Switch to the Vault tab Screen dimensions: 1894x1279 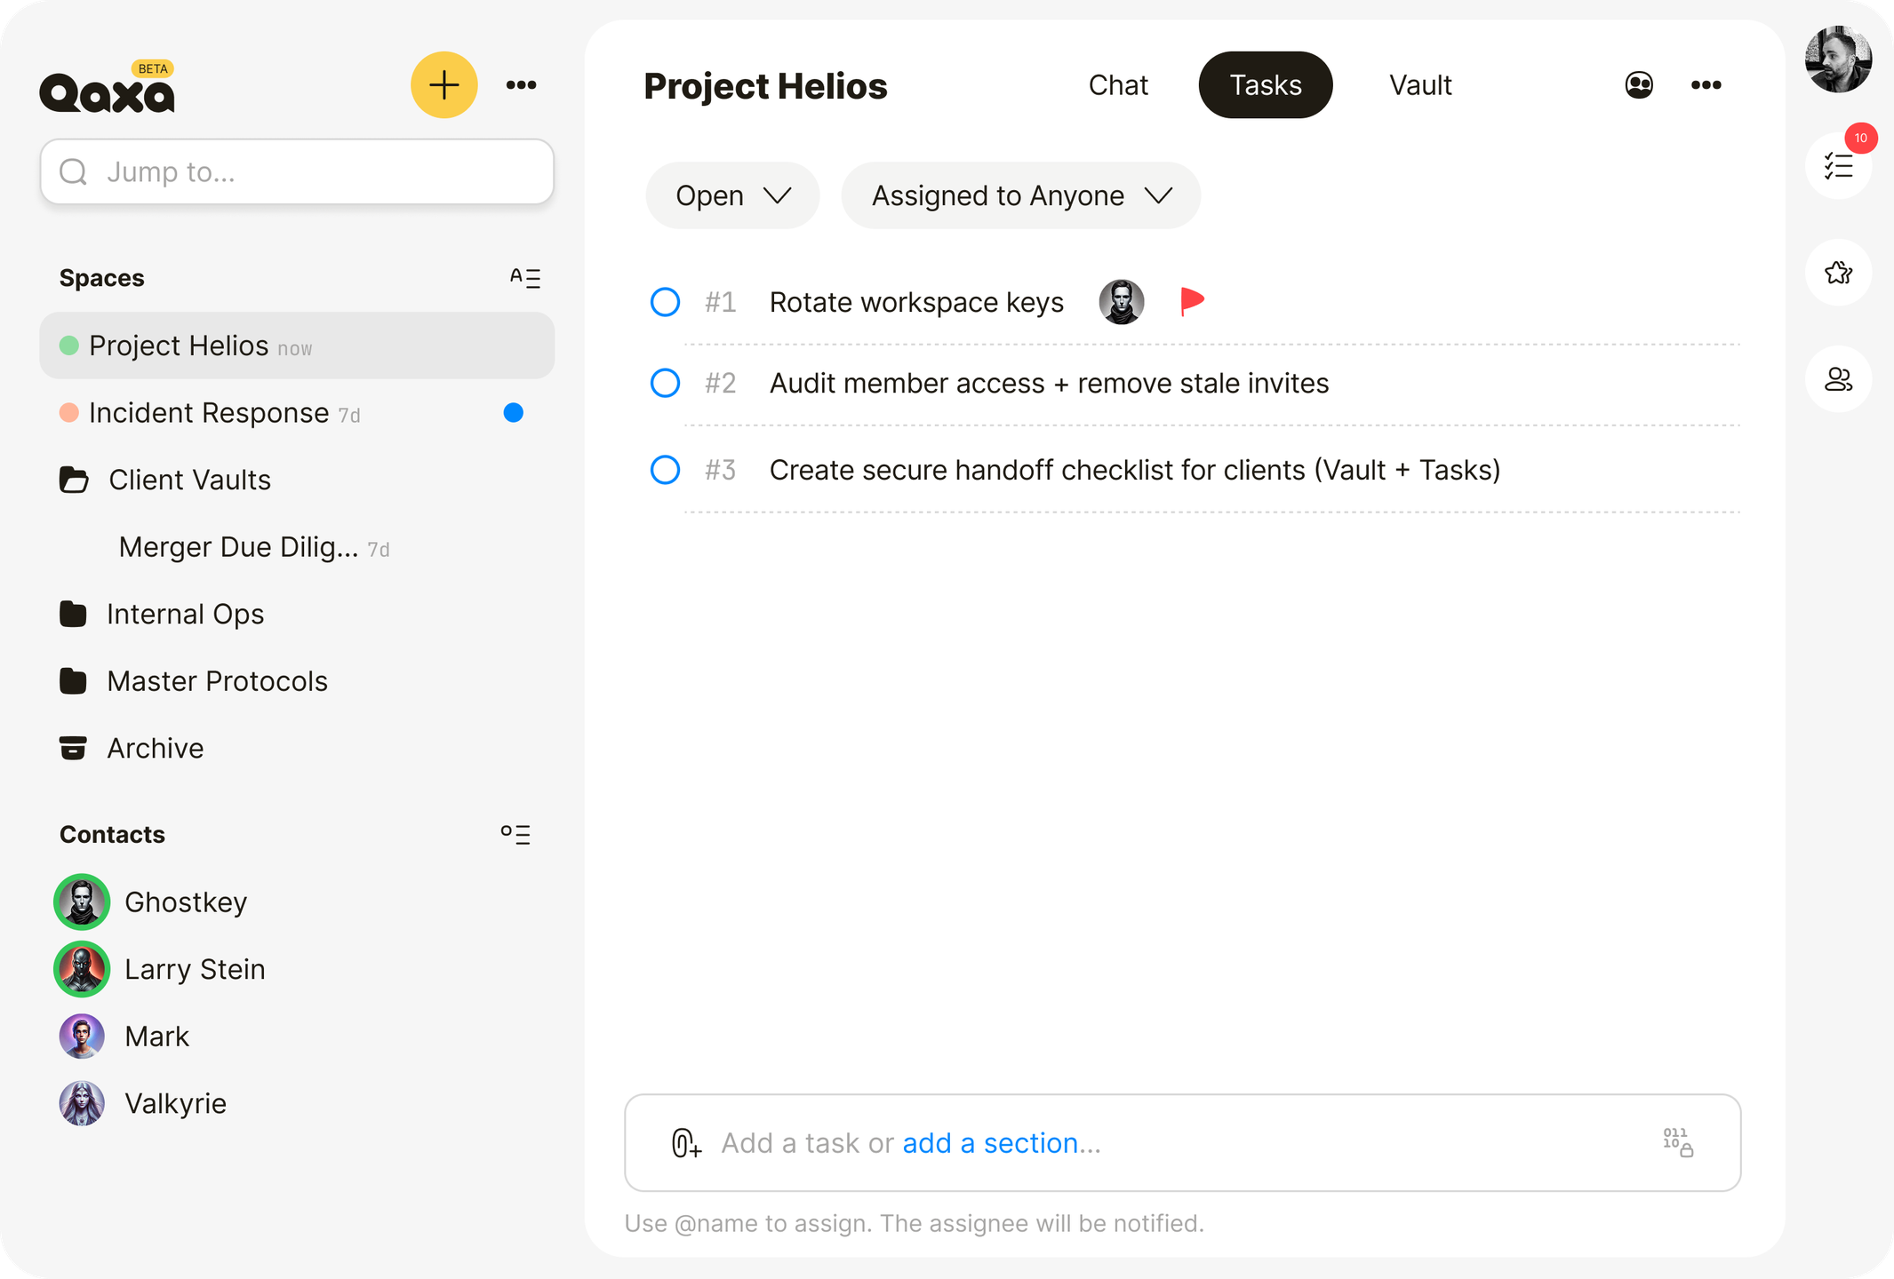pyautogui.click(x=1420, y=85)
